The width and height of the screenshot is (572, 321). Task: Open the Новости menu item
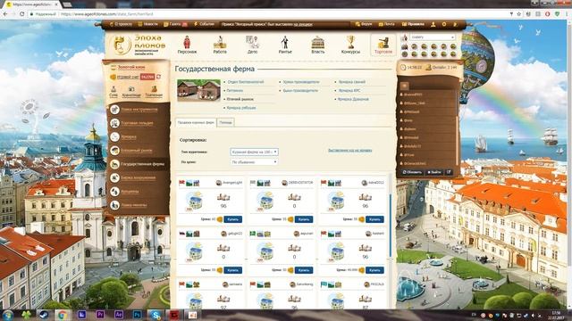(148, 24)
